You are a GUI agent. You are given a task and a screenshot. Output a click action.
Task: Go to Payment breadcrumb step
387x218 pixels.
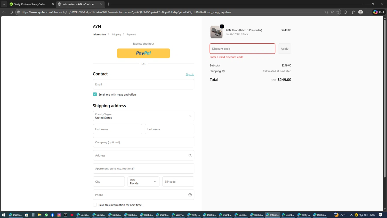pyautogui.click(x=131, y=35)
